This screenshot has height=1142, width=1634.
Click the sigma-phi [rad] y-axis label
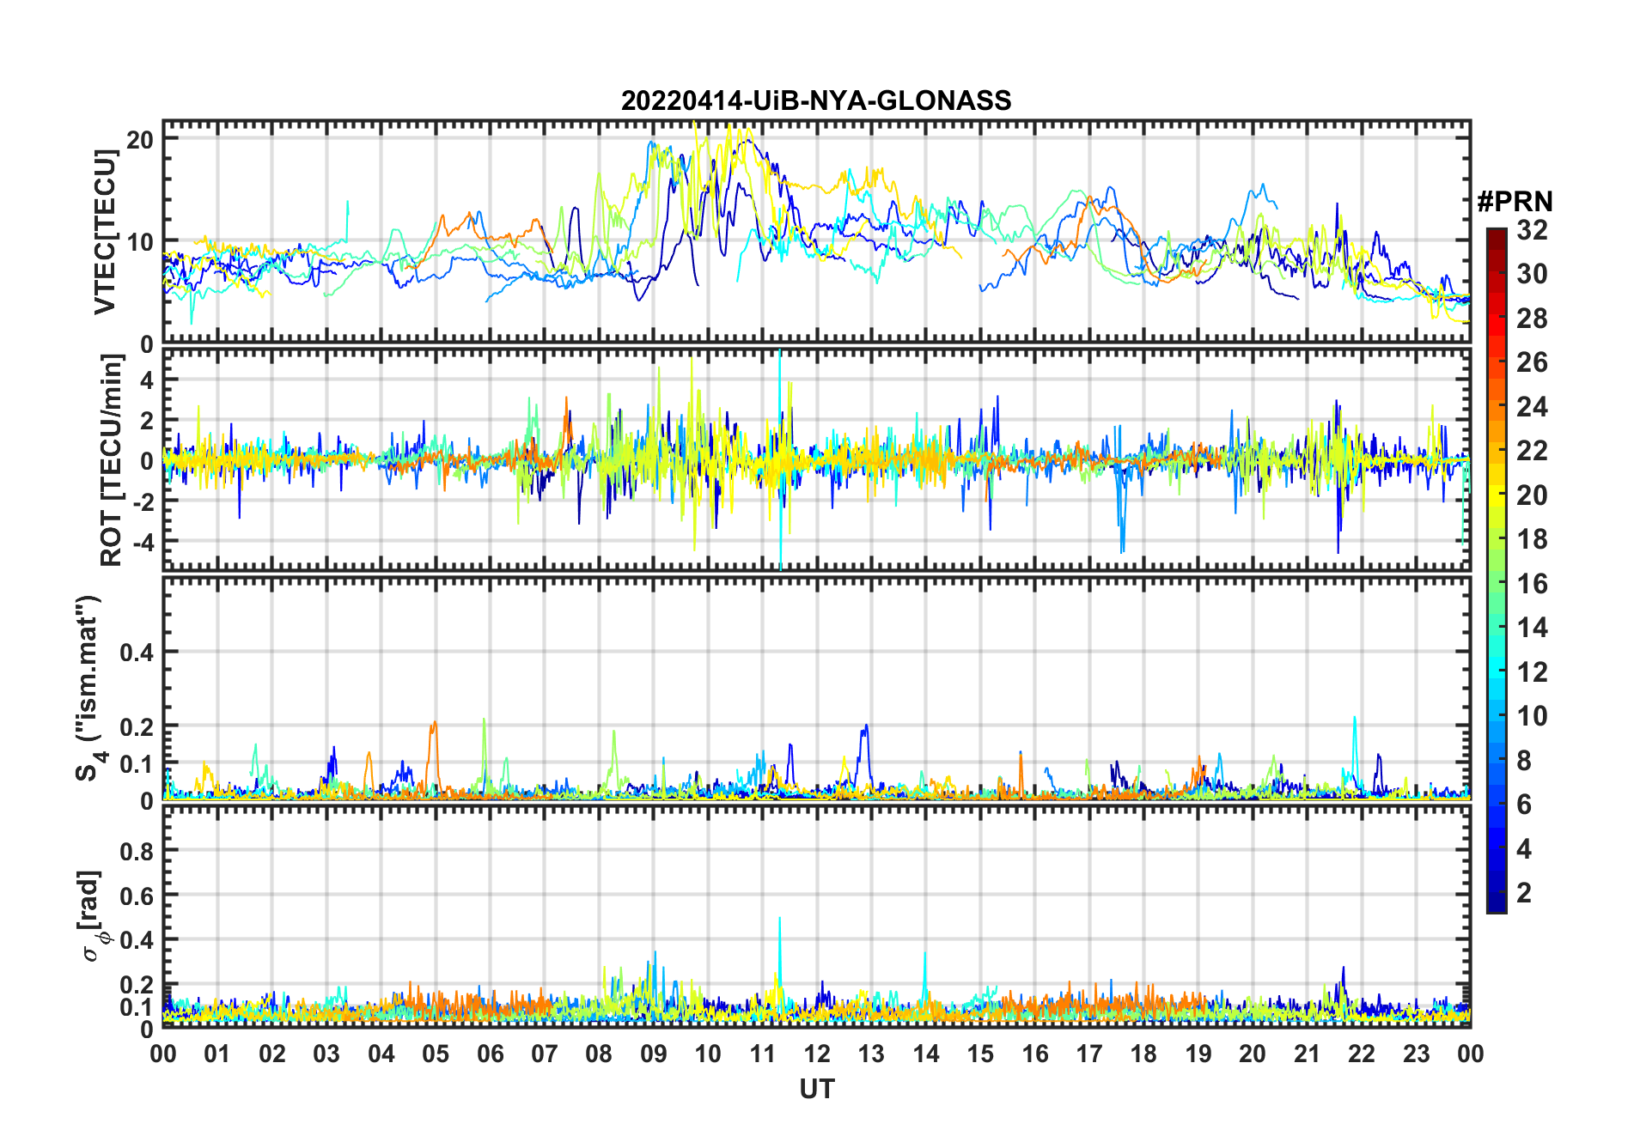pyautogui.click(x=93, y=915)
